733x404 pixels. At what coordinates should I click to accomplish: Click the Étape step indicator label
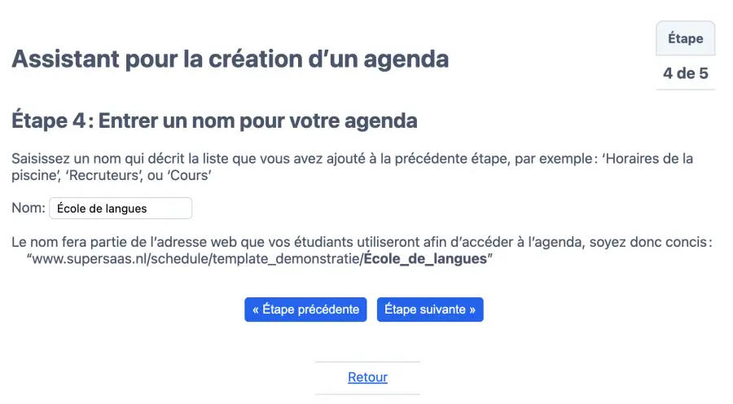pyautogui.click(x=685, y=38)
